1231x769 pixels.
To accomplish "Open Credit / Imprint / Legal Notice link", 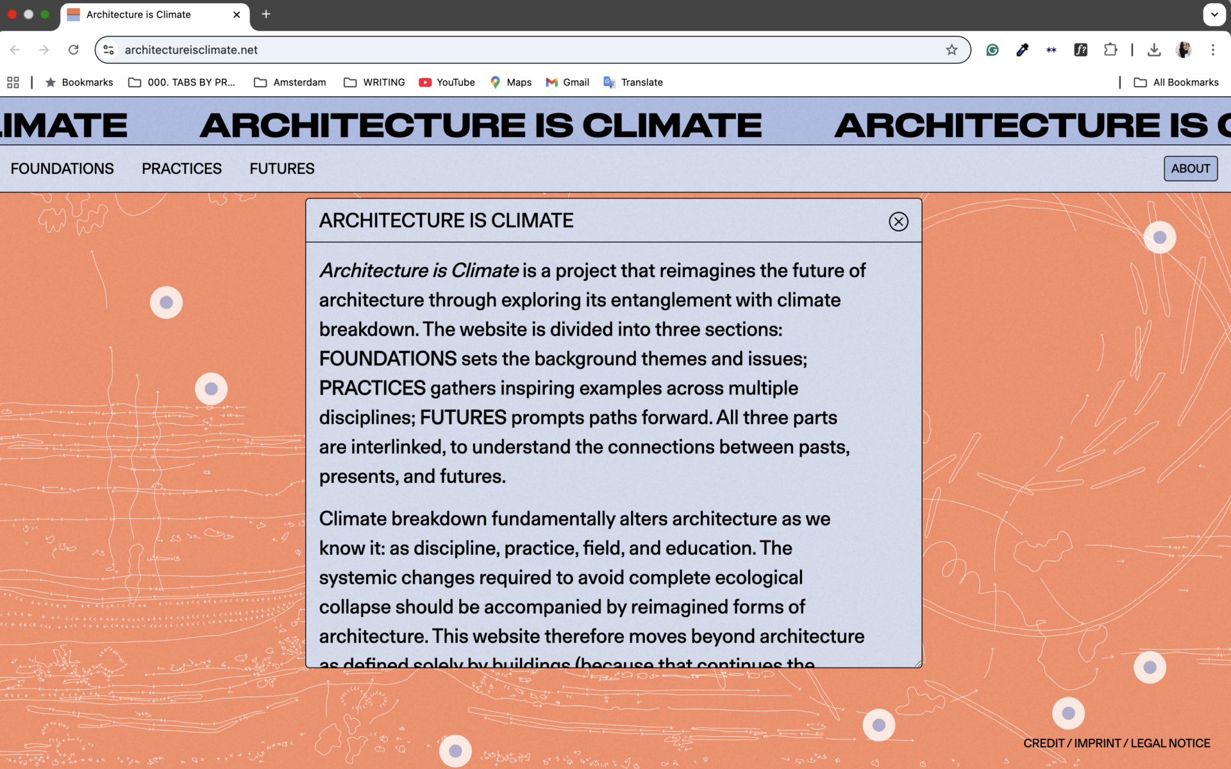I will pyautogui.click(x=1116, y=743).
